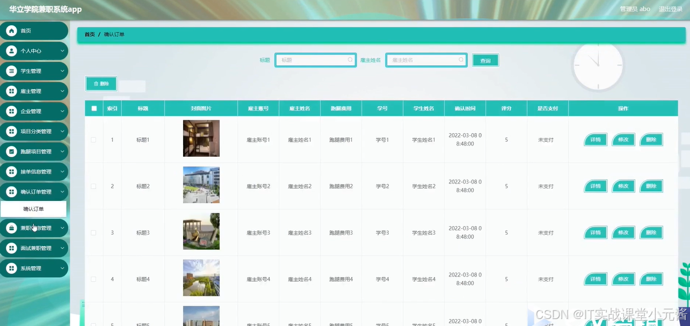Open the 首页 sidebar menu item
The height and width of the screenshot is (326, 690).
34,31
